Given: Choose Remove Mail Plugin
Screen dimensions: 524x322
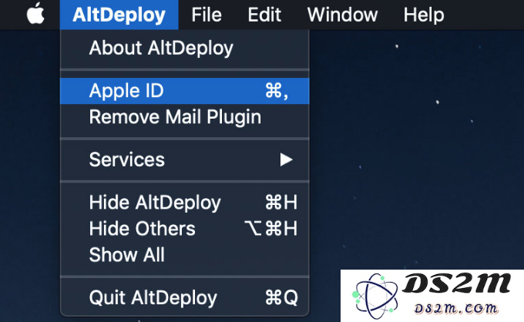Looking at the screenshot, I should point(184,117).
